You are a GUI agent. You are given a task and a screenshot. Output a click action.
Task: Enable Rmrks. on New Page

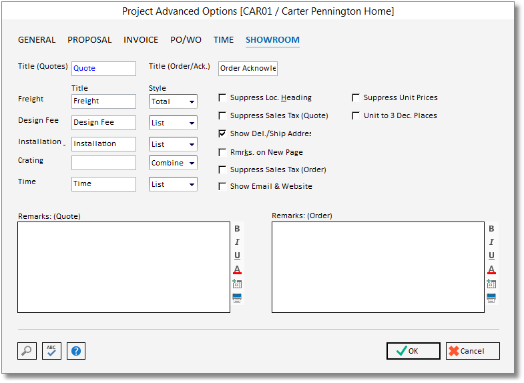tap(222, 153)
